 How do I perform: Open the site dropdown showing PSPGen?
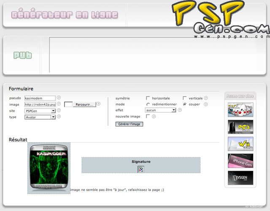click(40, 111)
